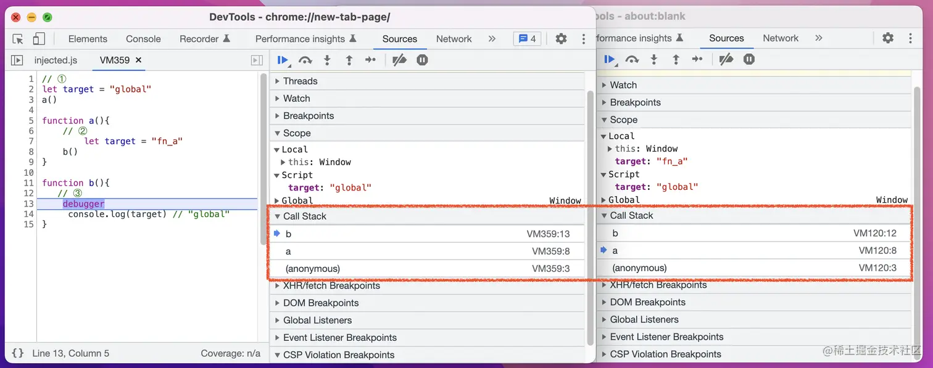Expand XHR/fetch Breakpoints in front window
Screen dimensions: 933x368
click(x=427, y=285)
